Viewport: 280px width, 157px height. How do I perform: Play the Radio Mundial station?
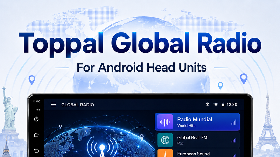[197, 122]
